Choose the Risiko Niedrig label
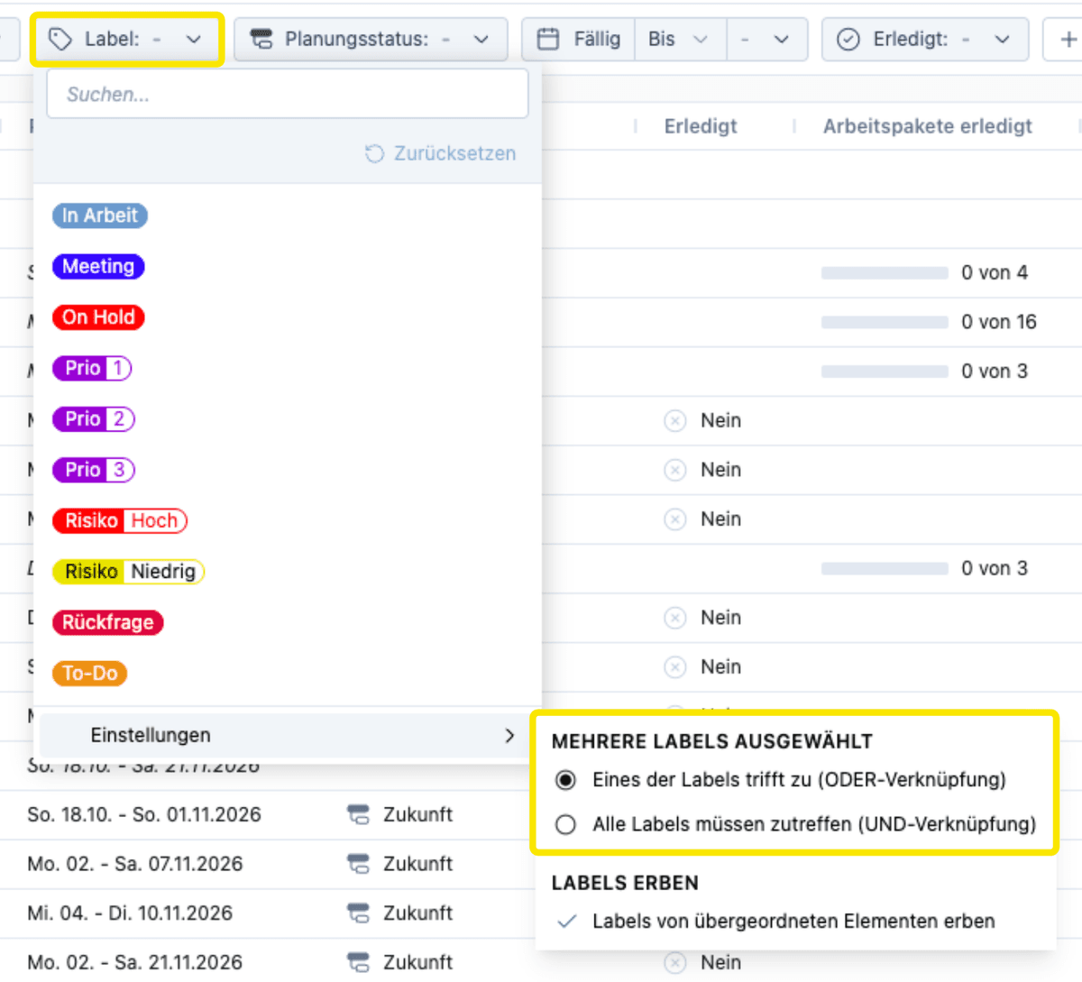The height and width of the screenshot is (982, 1082). click(x=129, y=572)
